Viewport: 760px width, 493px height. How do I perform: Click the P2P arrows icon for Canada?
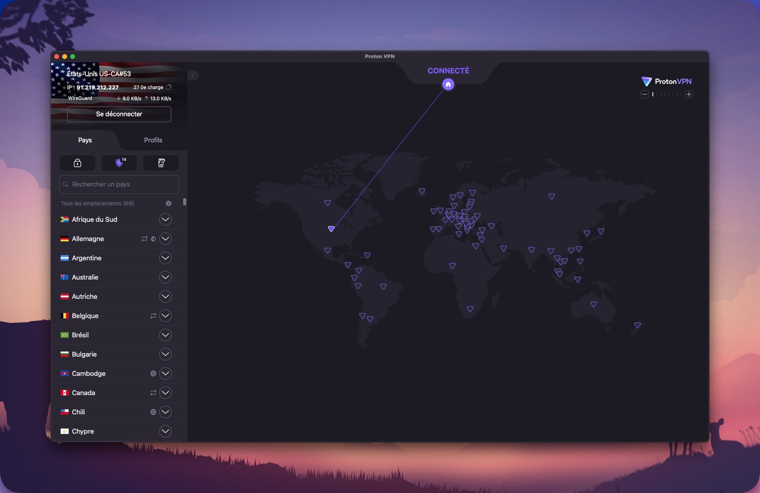click(153, 393)
